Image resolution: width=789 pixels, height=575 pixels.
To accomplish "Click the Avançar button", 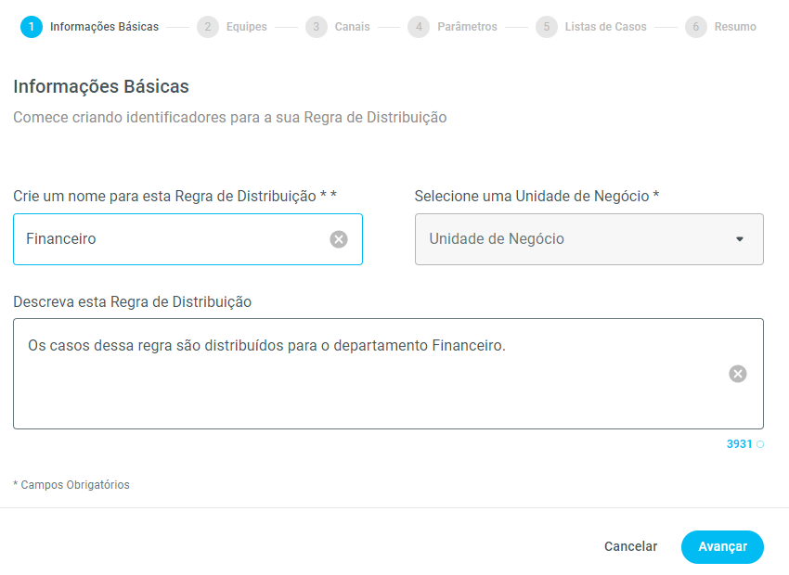I will click(x=722, y=547).
